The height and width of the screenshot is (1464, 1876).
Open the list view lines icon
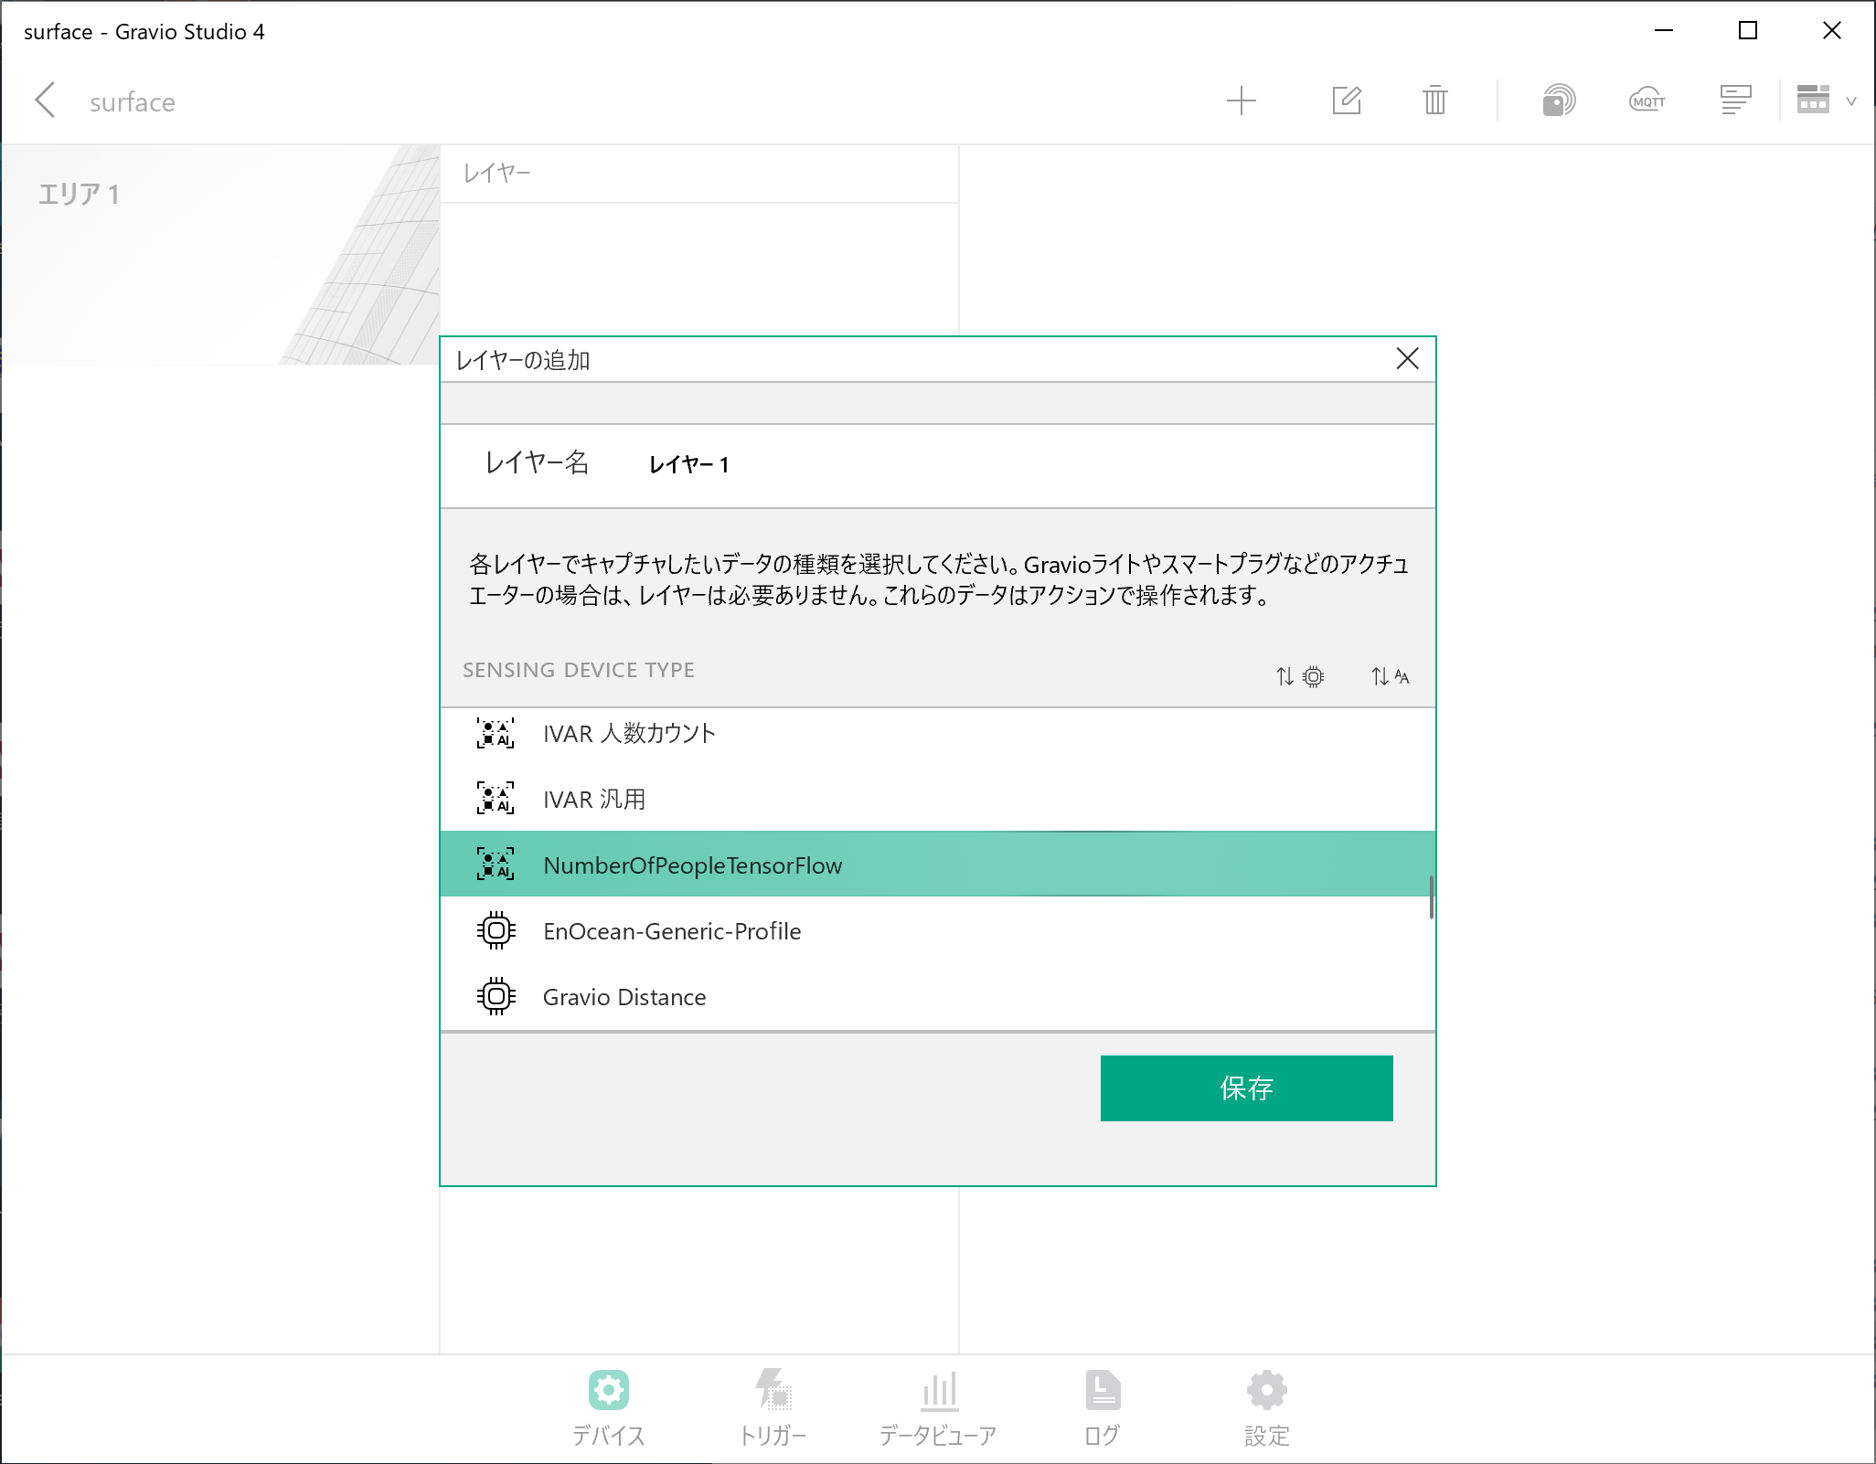pyautogui.click(x=1734, y=101)
